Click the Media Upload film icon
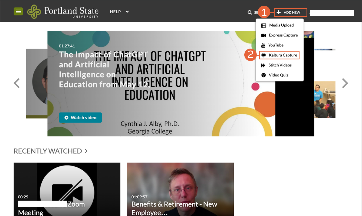This screenshot has width=362, height=216. 264,25
